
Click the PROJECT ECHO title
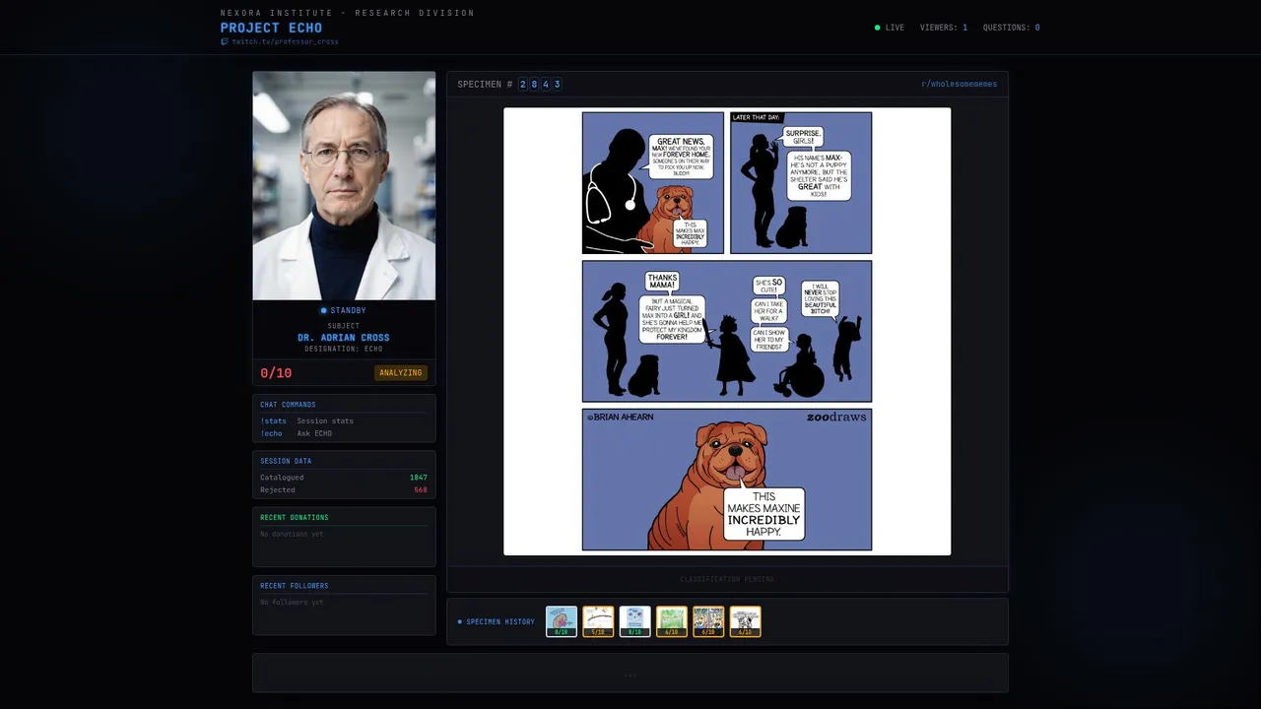click(271, 28)
